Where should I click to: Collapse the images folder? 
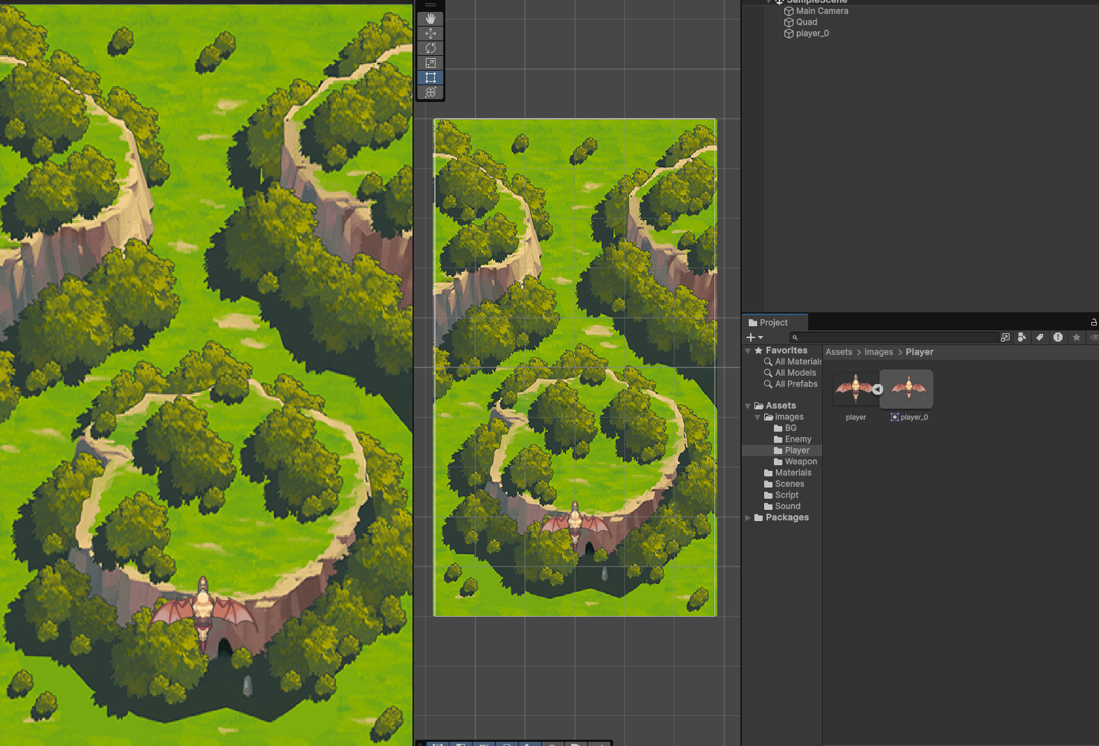click(758, 417)
